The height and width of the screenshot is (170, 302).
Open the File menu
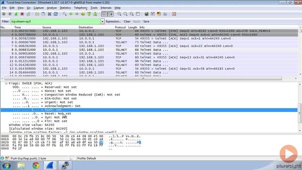point(4,8)
